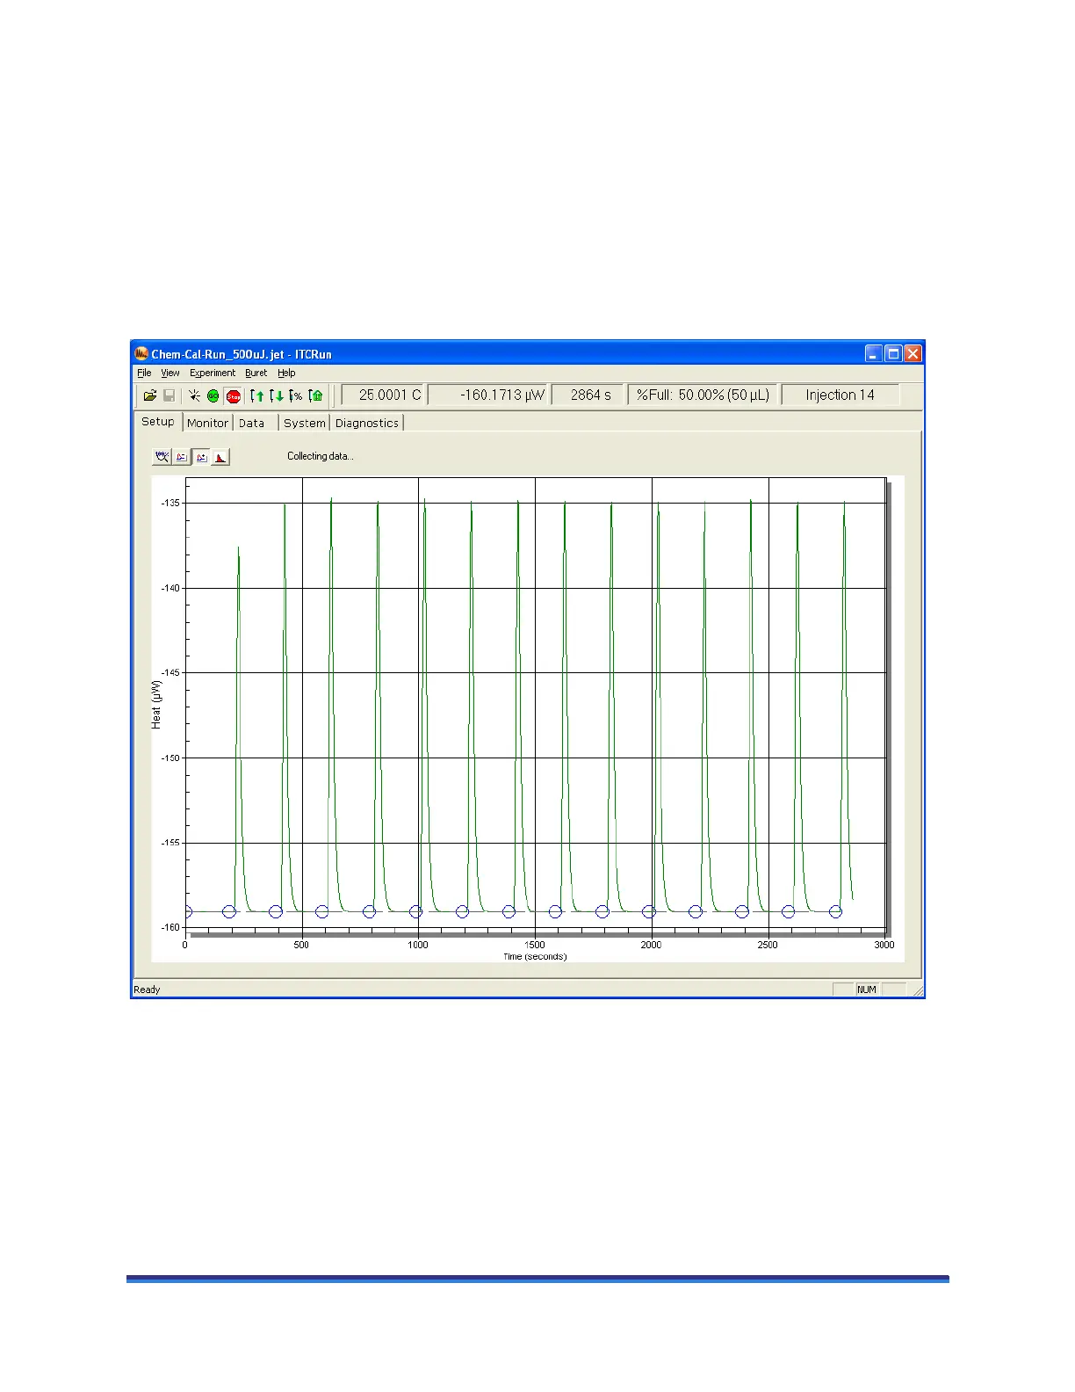This screenshot has width=1075, height=1392.
Task: Minimize the ITCRun window
Action: coord(873,353)
